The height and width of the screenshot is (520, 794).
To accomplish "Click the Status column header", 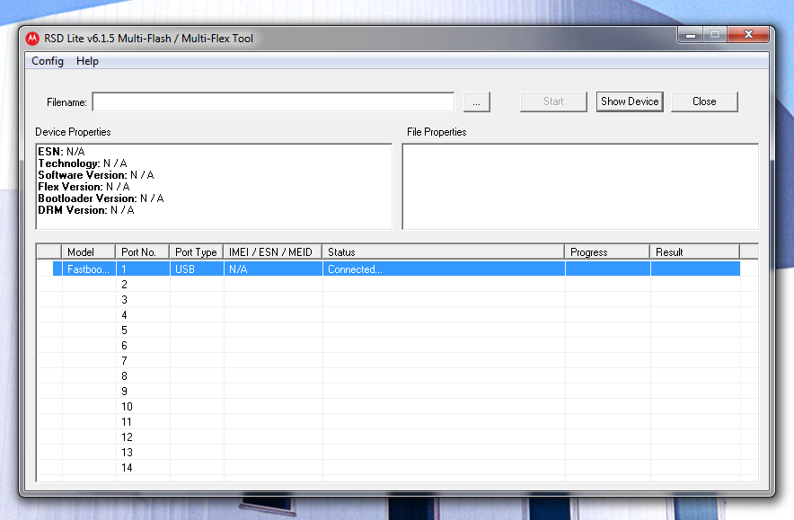I will 443,252.
